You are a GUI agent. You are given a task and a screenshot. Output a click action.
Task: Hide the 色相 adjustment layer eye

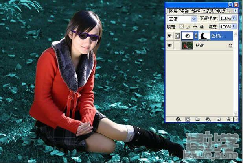pos(169,36)
